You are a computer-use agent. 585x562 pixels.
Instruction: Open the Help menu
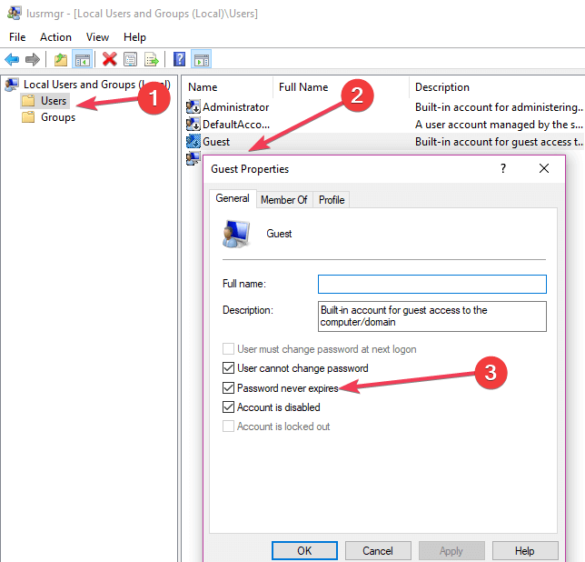pos(134,37)
